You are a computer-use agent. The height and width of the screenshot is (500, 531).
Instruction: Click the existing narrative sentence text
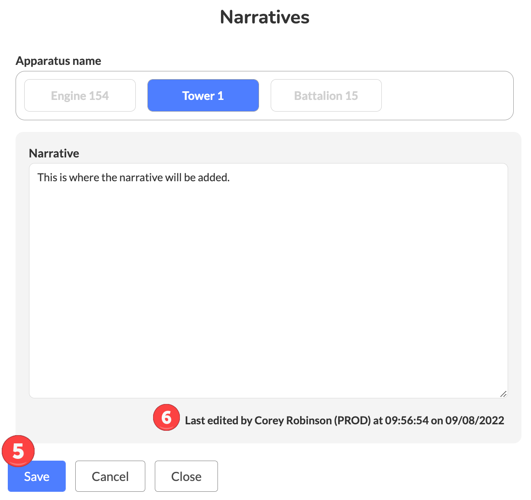(x=133, y=177)
